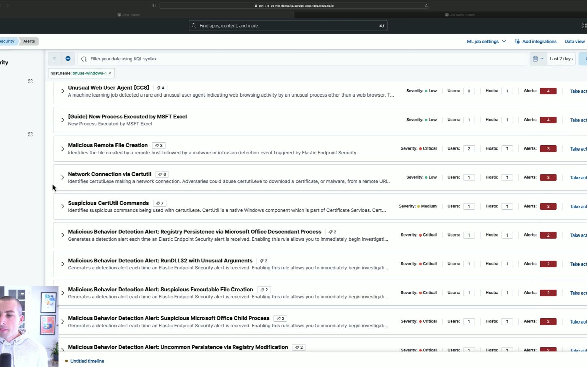
Task: Expand Suspicious Microsoft Office Child Process group
Action: pyautogui.click(x=63, y=321)
